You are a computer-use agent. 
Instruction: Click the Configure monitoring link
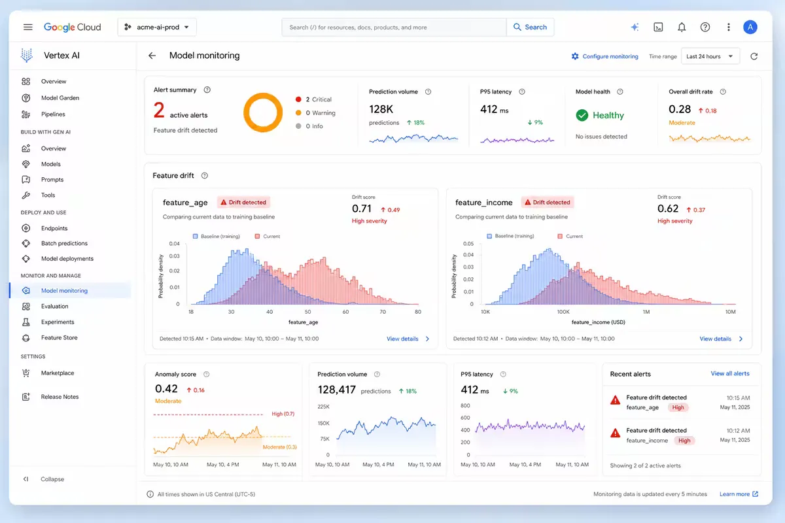pyautogui.click(x=604, y=56)
